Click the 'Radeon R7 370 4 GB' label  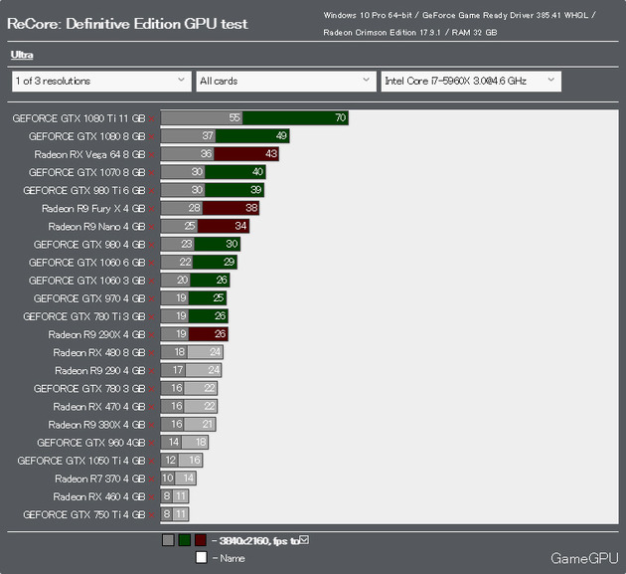pos(99,478)
